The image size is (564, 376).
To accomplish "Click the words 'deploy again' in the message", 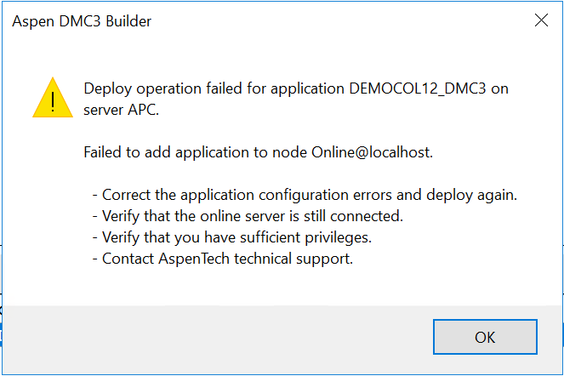I will coord(471,195).
